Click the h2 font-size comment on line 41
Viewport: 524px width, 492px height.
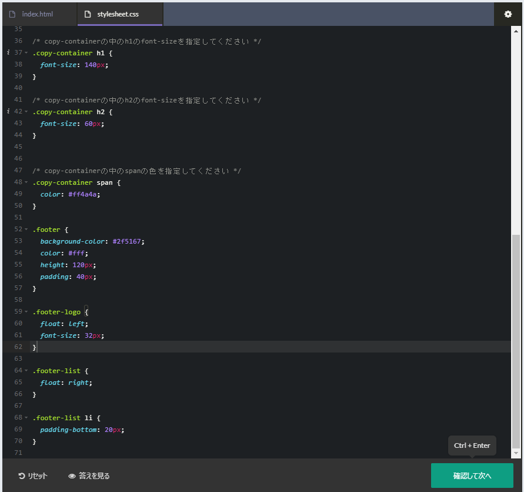point(146,100)
